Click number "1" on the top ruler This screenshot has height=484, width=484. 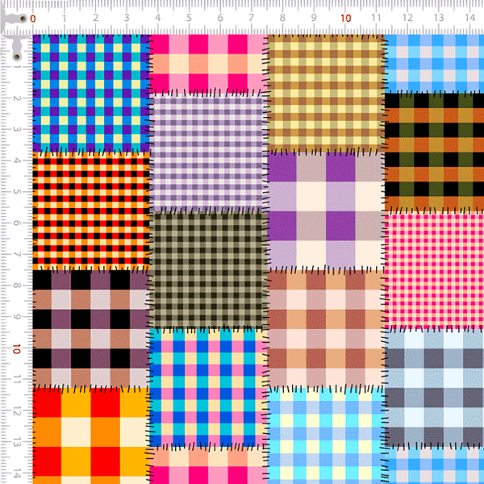click(65, 19)
